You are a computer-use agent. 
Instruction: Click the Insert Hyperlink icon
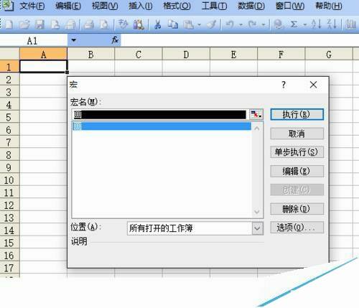coord(279,24)
